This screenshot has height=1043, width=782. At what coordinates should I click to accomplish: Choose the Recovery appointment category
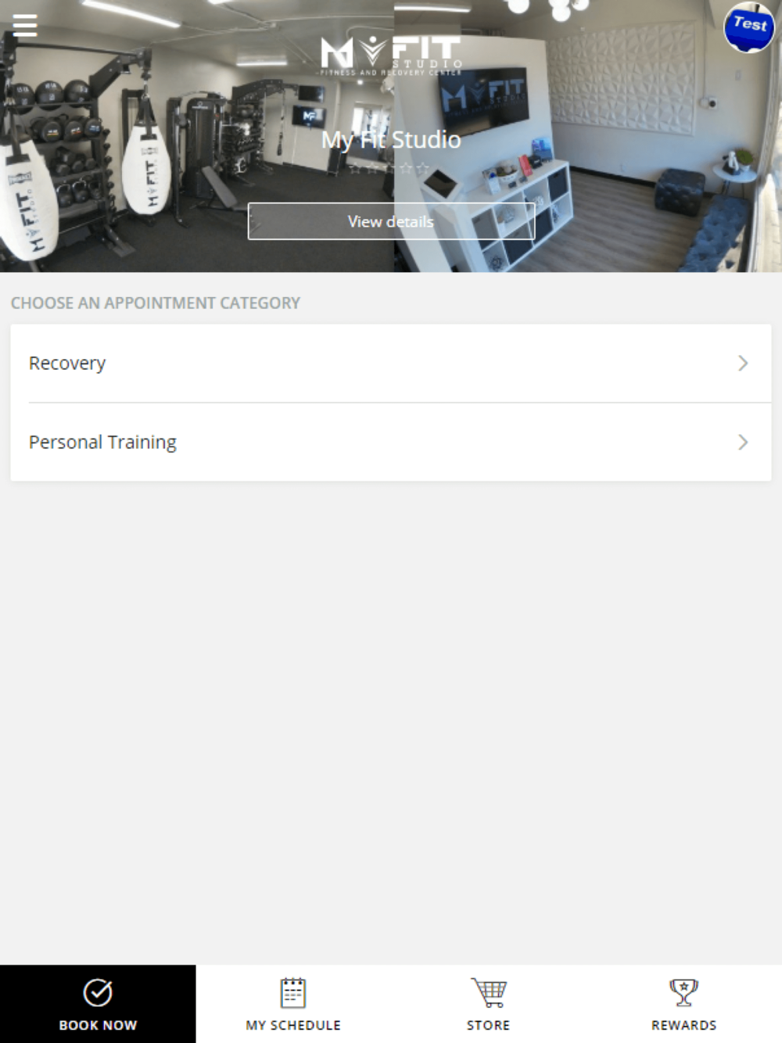tap(391, 364)
